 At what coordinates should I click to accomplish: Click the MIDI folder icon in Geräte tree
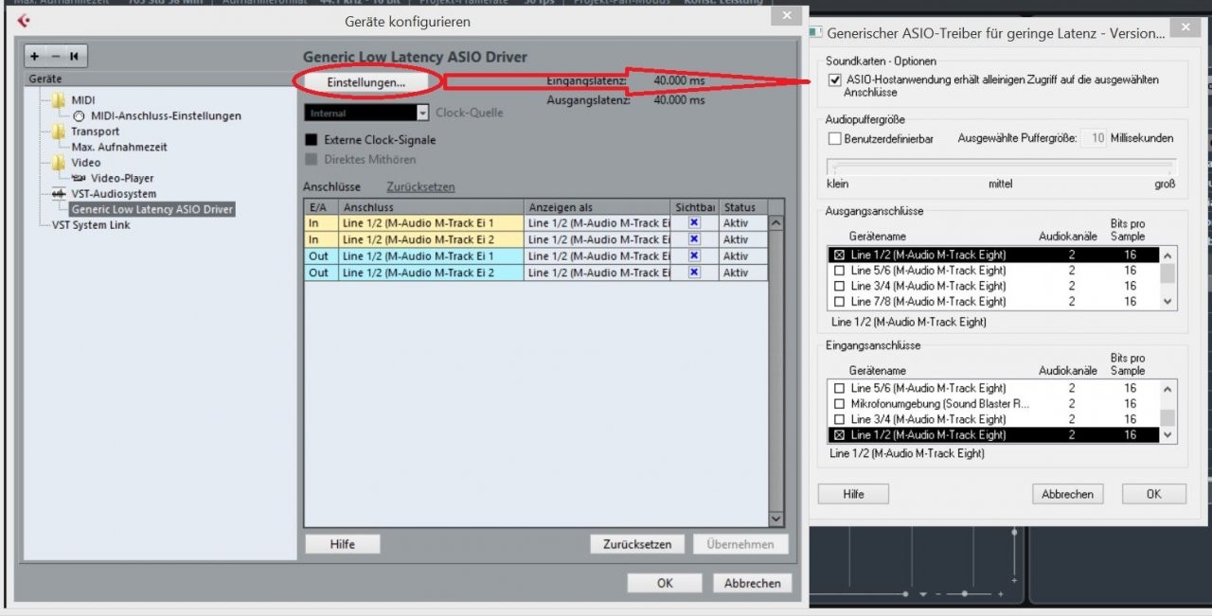click(x=59, y=100)
